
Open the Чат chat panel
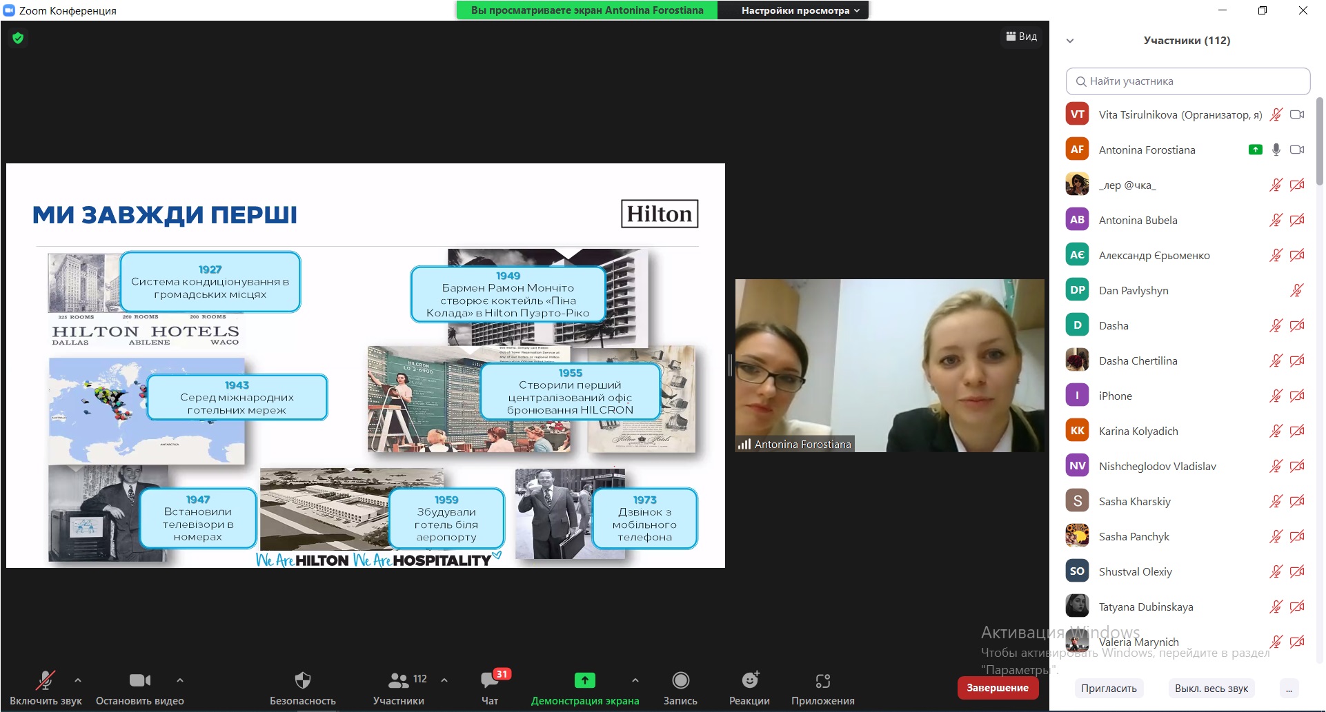(x=491, y=688)
